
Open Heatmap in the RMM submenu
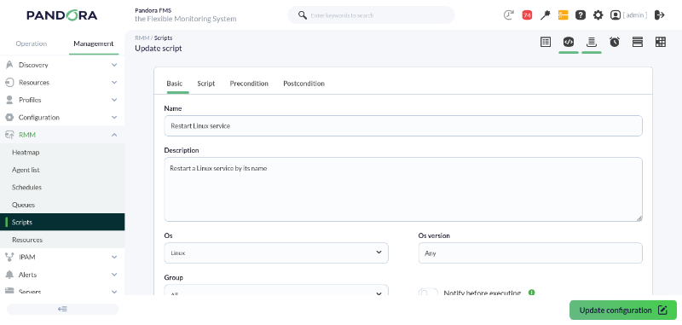pyautogui.click(x=62, y=153)
